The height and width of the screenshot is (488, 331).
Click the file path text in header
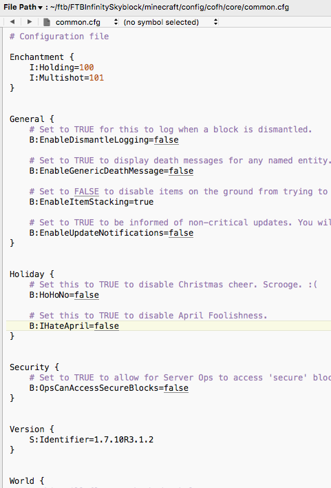pyautogui.click(x=169, y=7)
